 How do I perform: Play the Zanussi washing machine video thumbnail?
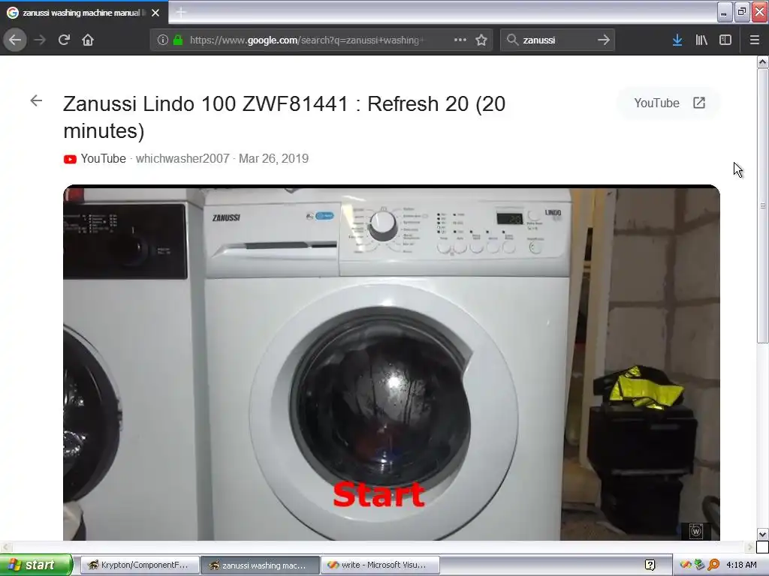(x=391, y=362)
